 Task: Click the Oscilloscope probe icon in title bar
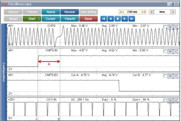tap(5, 4)
